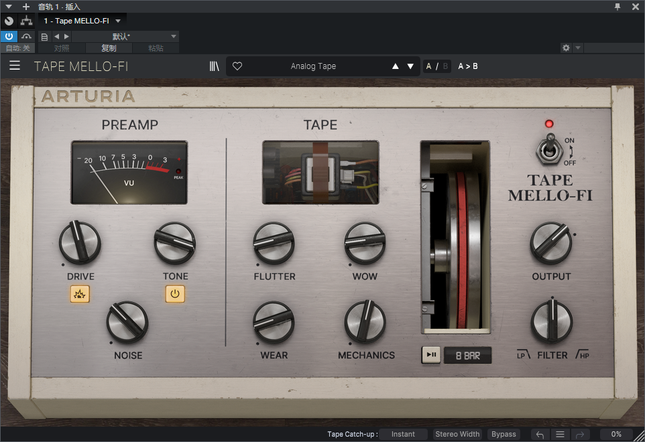Image resolution: width=645 pixels, height=442 pixels.
Task: Click the undo arrow in status bar
Action: (540, 434)
